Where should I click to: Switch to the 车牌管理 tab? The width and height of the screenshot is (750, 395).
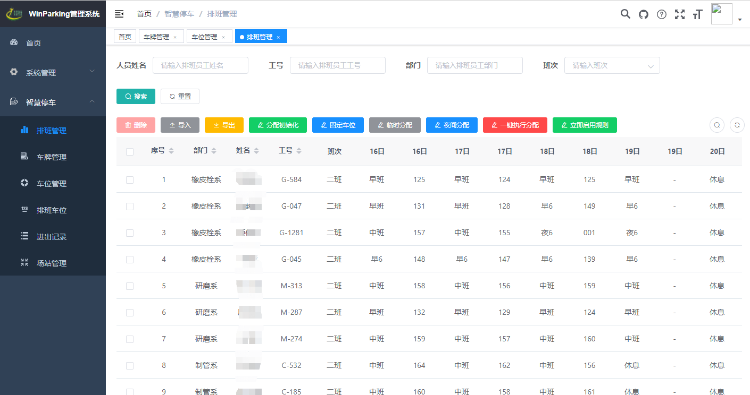point(156,37)
